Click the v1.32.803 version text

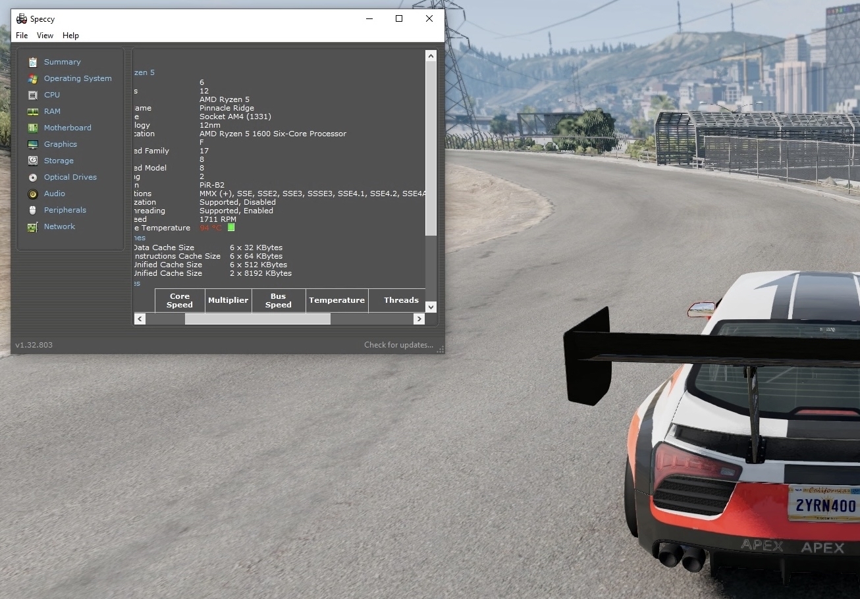(x=34, y=345)
